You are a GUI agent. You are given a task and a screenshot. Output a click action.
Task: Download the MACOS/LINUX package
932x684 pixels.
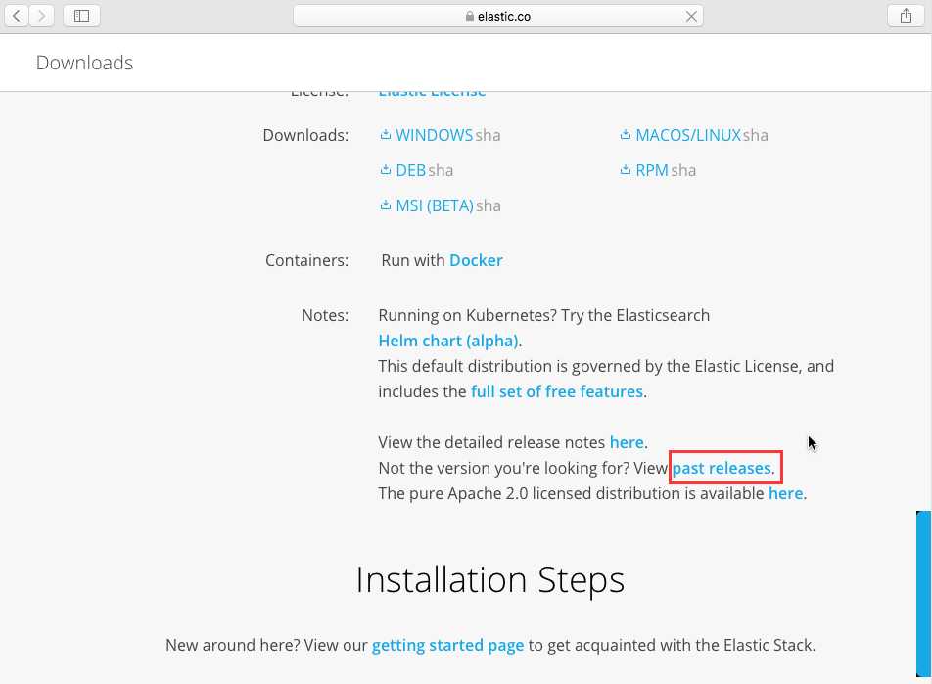coord(688,135)
